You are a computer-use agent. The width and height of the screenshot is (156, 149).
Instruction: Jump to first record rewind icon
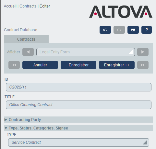14,65
